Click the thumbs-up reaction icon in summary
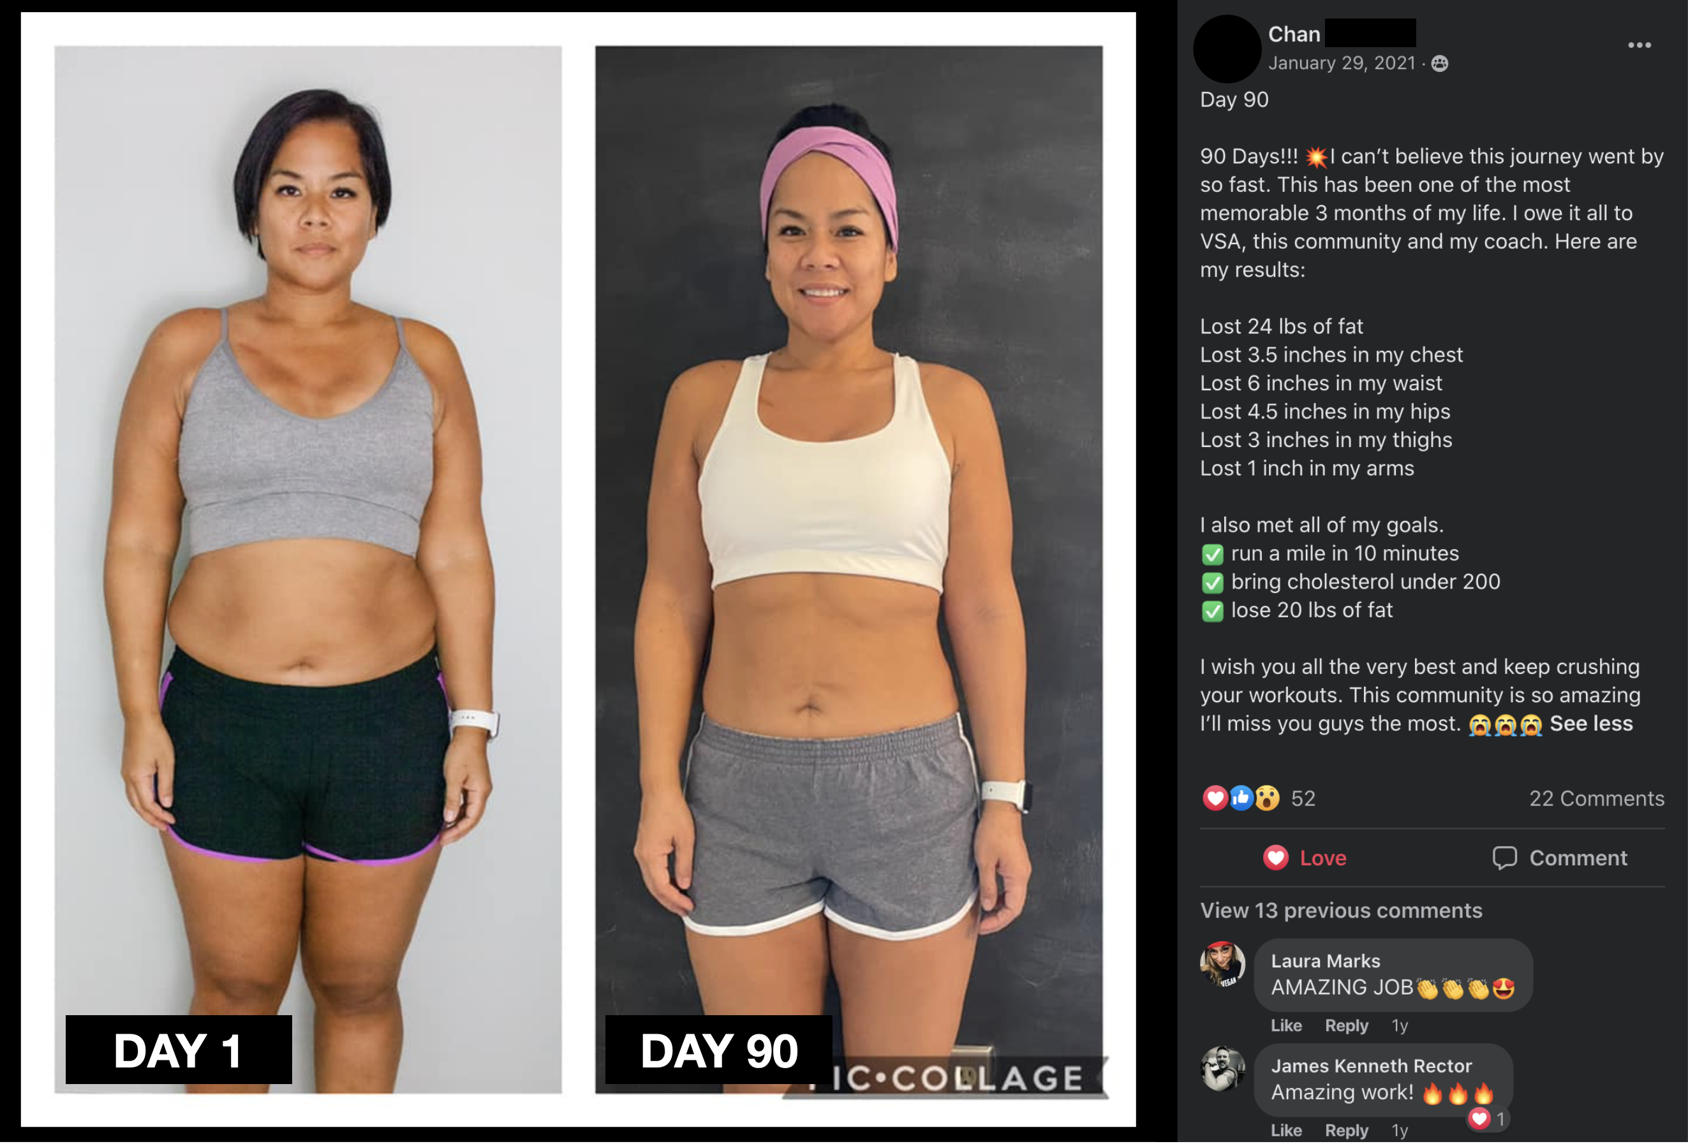This screenshot has height=1144, width=1688. [1241, 798]
